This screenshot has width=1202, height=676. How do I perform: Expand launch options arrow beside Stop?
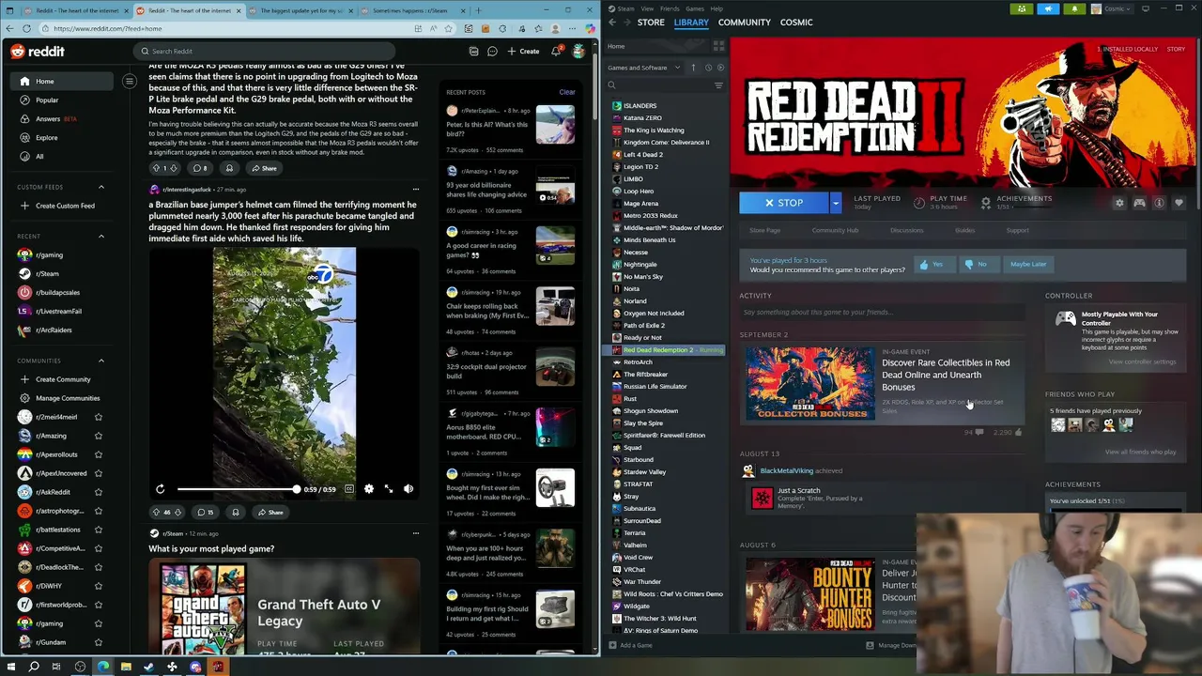(x=835, y=203)
